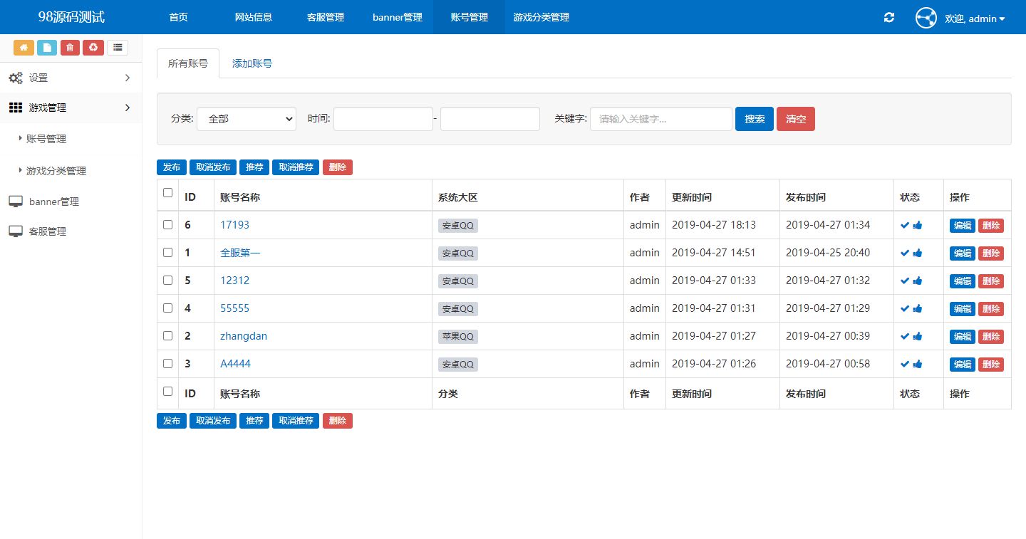Tick the checkbox for row zhangdan
This screenshot has width=1026, height=539.
coord(168,335)
